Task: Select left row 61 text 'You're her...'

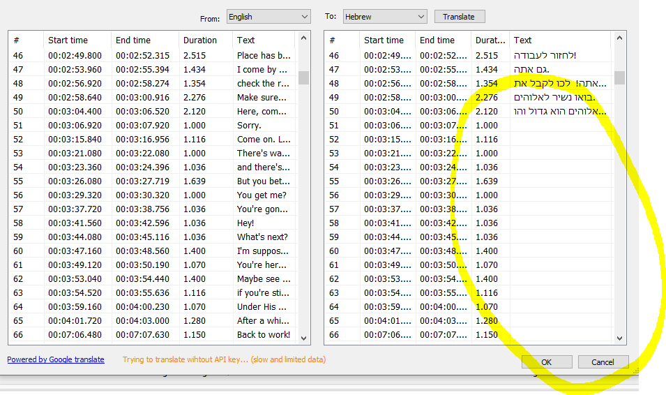Action: pos(262,265)
